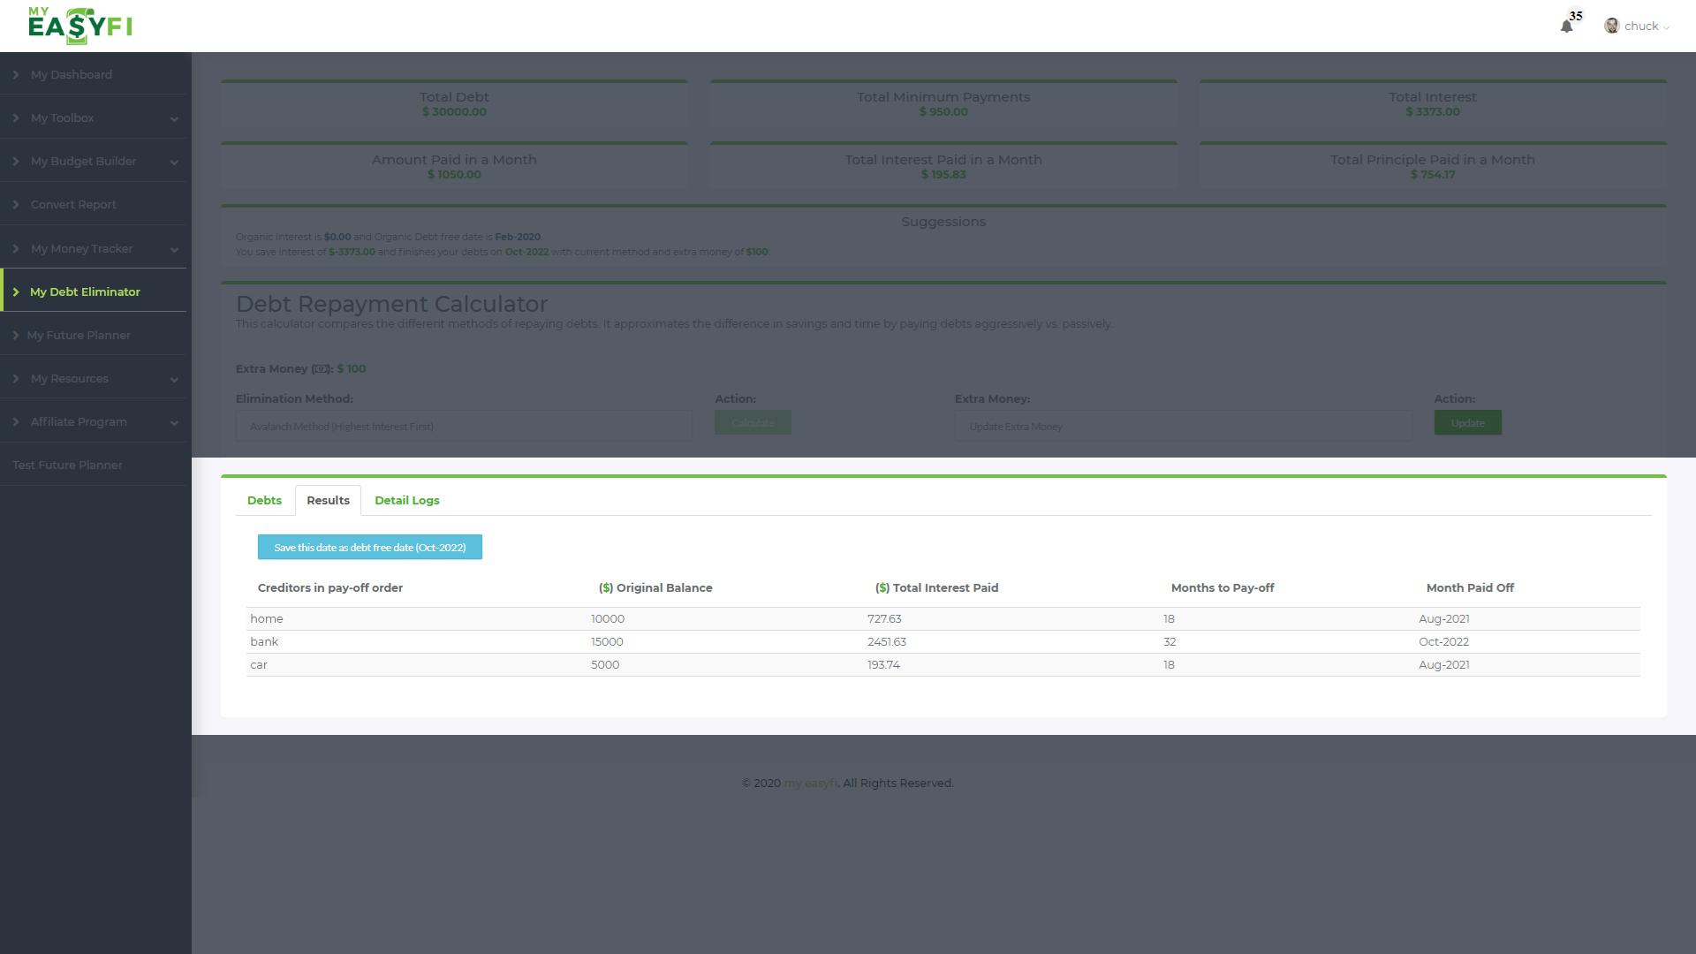Screen dimensions: 1696x954
Task: Open My Future Planner in sidebar
Action: pos(79,336)
